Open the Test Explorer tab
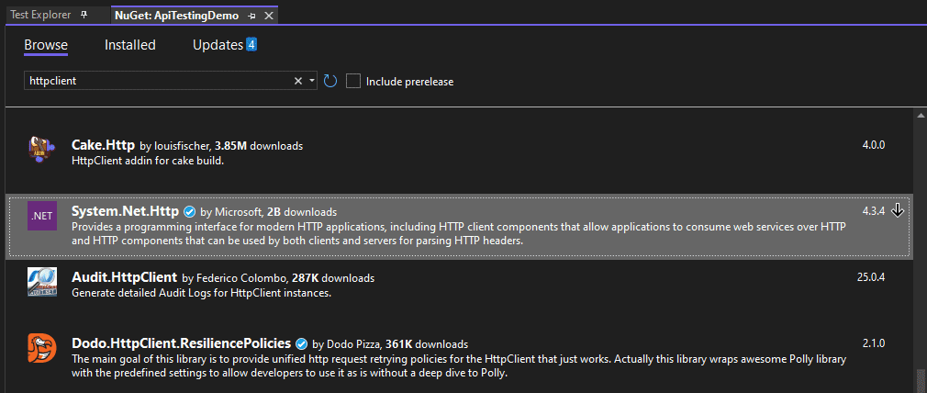927x393 pixels. pos(40,15)
